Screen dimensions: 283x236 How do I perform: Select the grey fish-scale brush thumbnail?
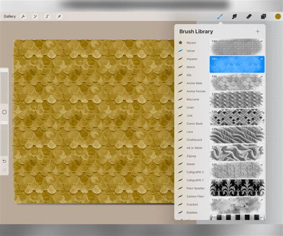[237, 82]
